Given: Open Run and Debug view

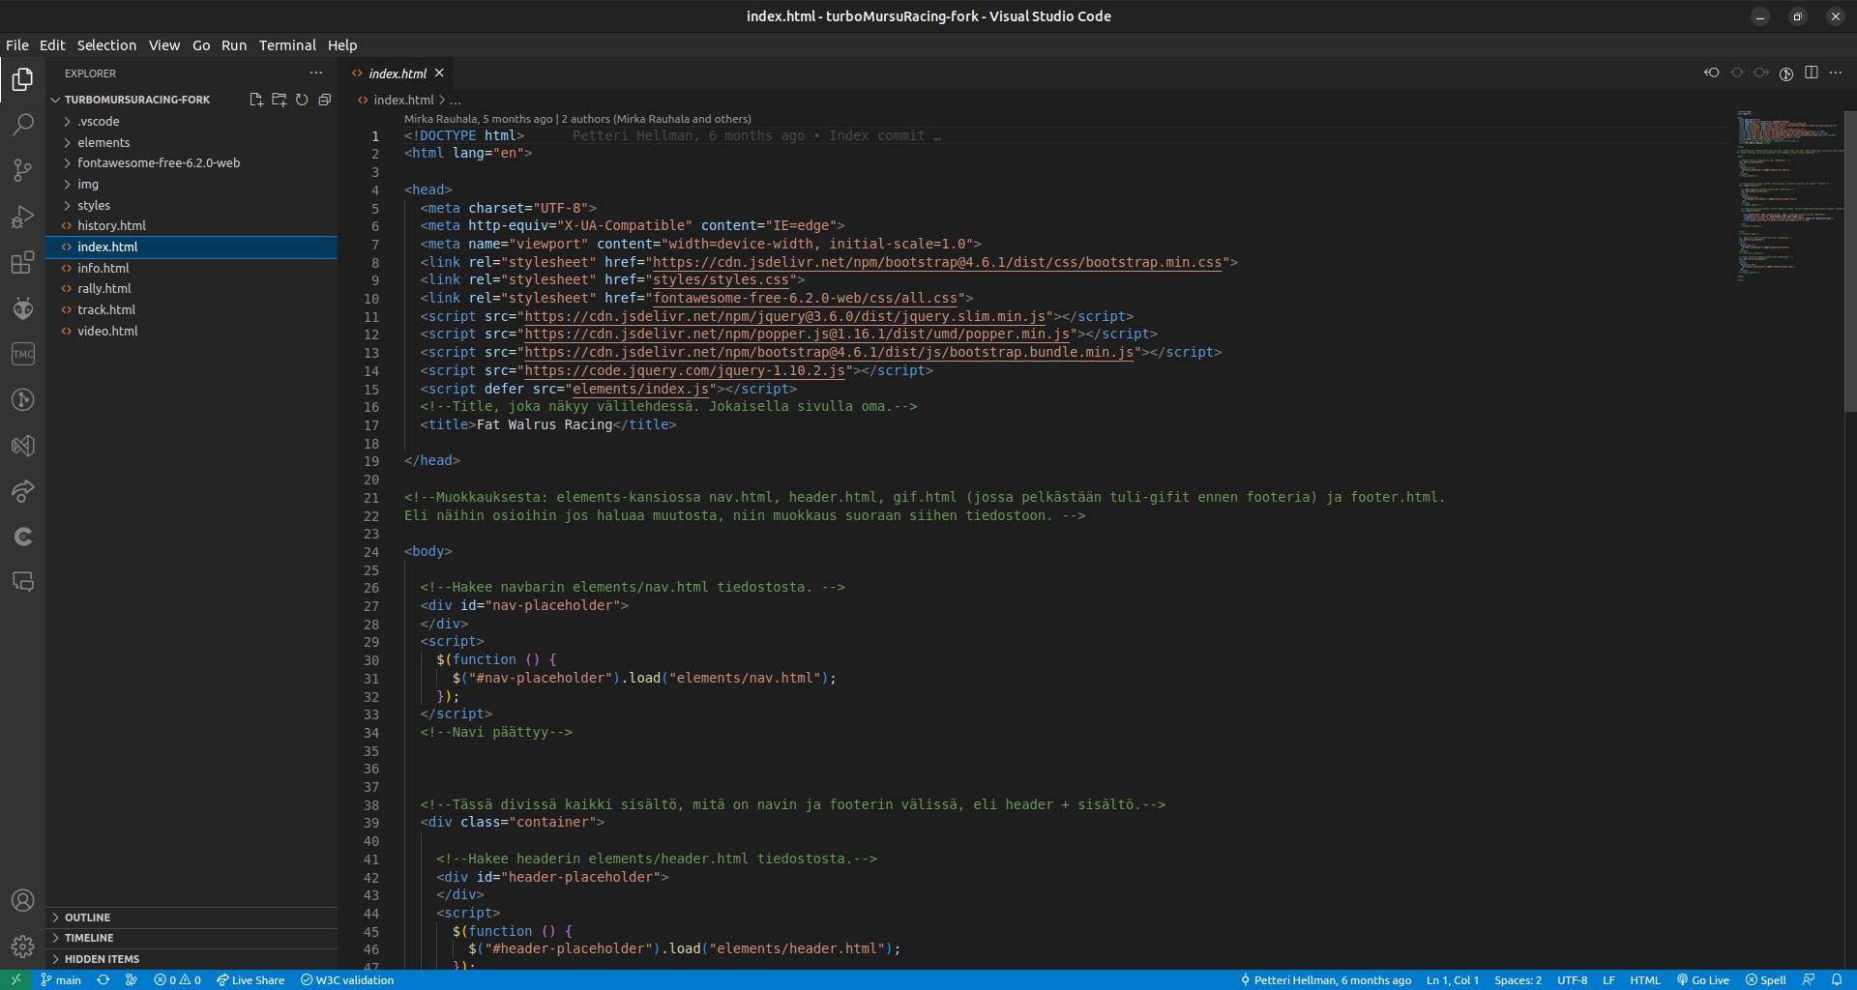Looking at the screenshot, I should (22, 218).
